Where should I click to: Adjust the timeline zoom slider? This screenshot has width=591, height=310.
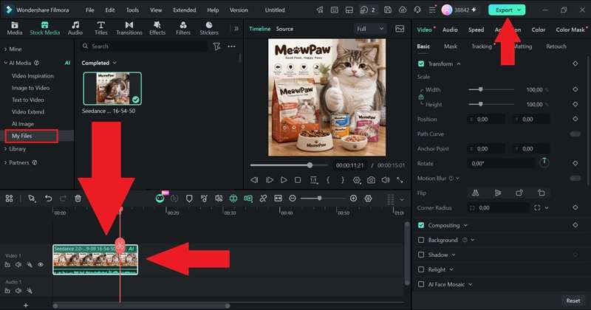coord(323,198)
